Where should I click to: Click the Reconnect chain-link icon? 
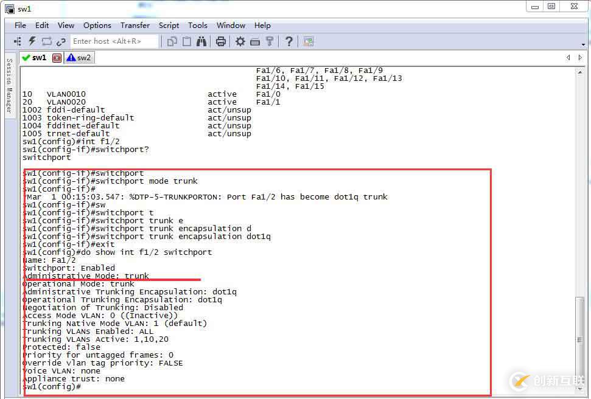tap(61, 42)
